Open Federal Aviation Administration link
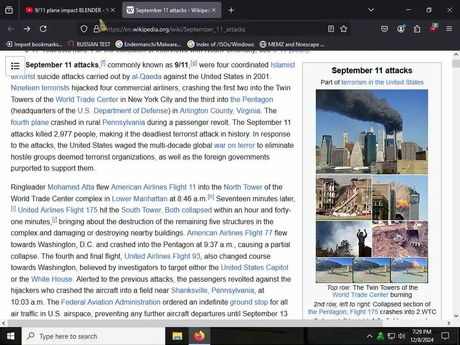Image resolution: width=460 pixels, height=345 pixels. pyautogui.click(x=111, y=302)
